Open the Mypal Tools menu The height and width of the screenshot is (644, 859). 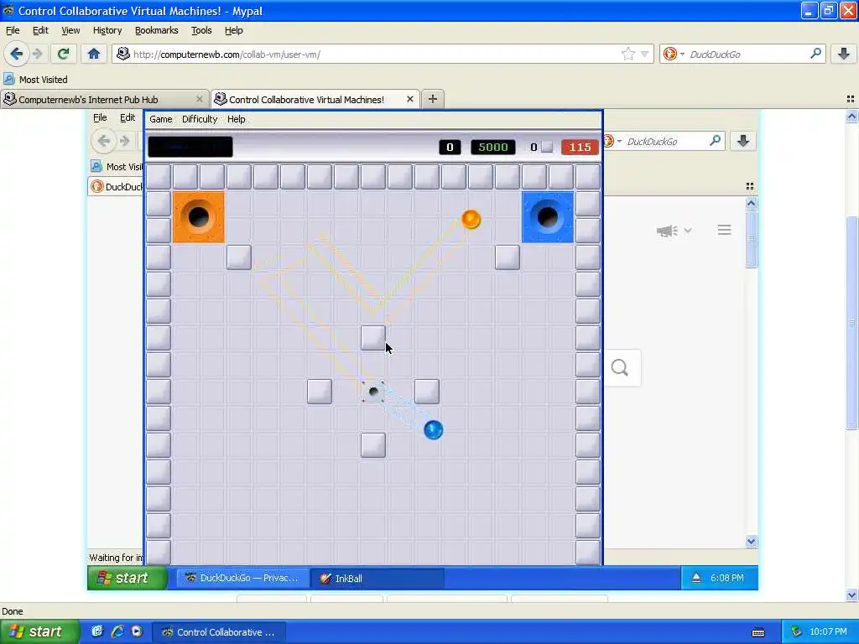(x=201, y=30)
